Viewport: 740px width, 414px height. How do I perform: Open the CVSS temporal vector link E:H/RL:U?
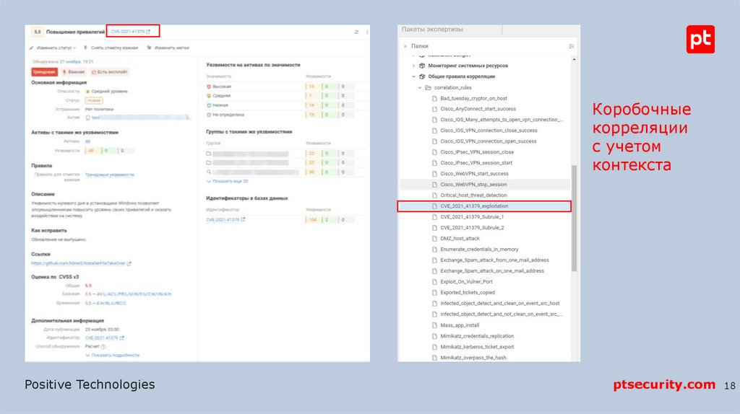(111, 304)
